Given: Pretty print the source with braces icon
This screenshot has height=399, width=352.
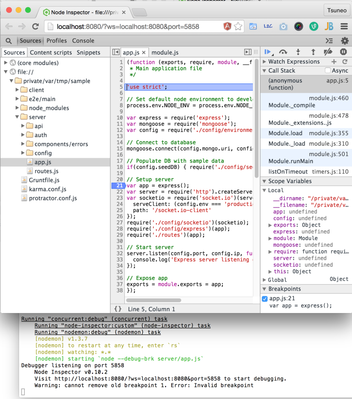Looking at the screenshot, I should (x=118, y=309).
